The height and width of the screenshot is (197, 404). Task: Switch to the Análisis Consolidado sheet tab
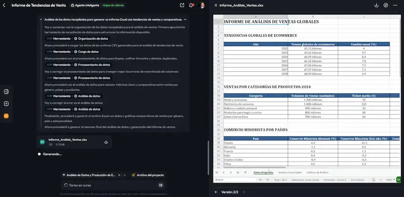290,172
